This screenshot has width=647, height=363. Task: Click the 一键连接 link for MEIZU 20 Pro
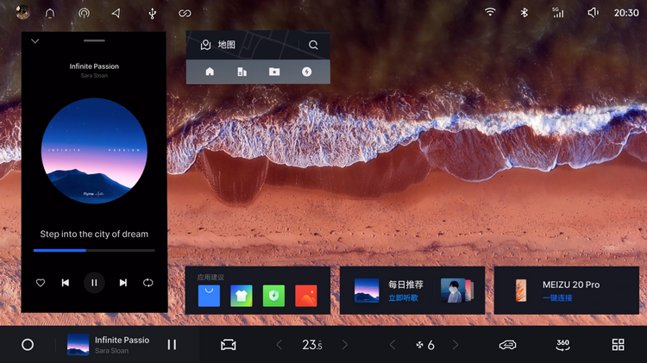pos(558,297)
